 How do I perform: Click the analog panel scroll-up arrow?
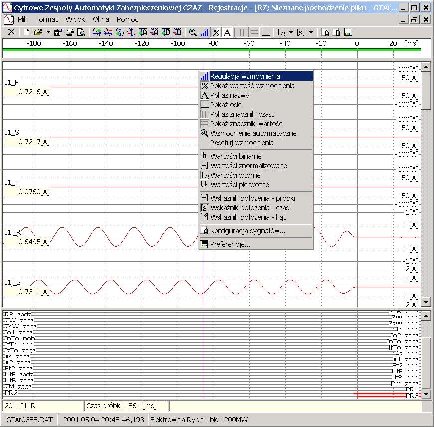point(426,67)
